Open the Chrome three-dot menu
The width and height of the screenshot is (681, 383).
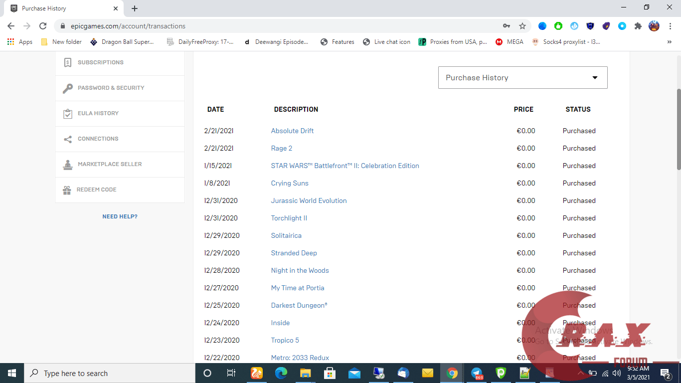[x=670, y=26]
